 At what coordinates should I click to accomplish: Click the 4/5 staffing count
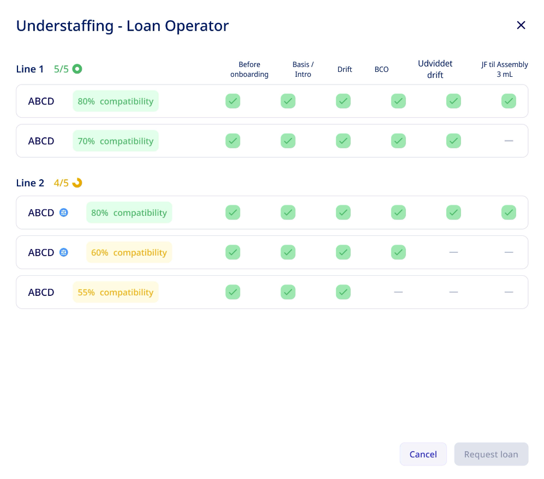click(61, 183)
